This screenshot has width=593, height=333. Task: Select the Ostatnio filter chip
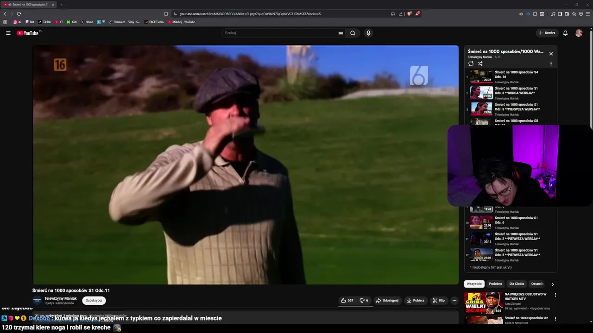click(x=537, y=284)
